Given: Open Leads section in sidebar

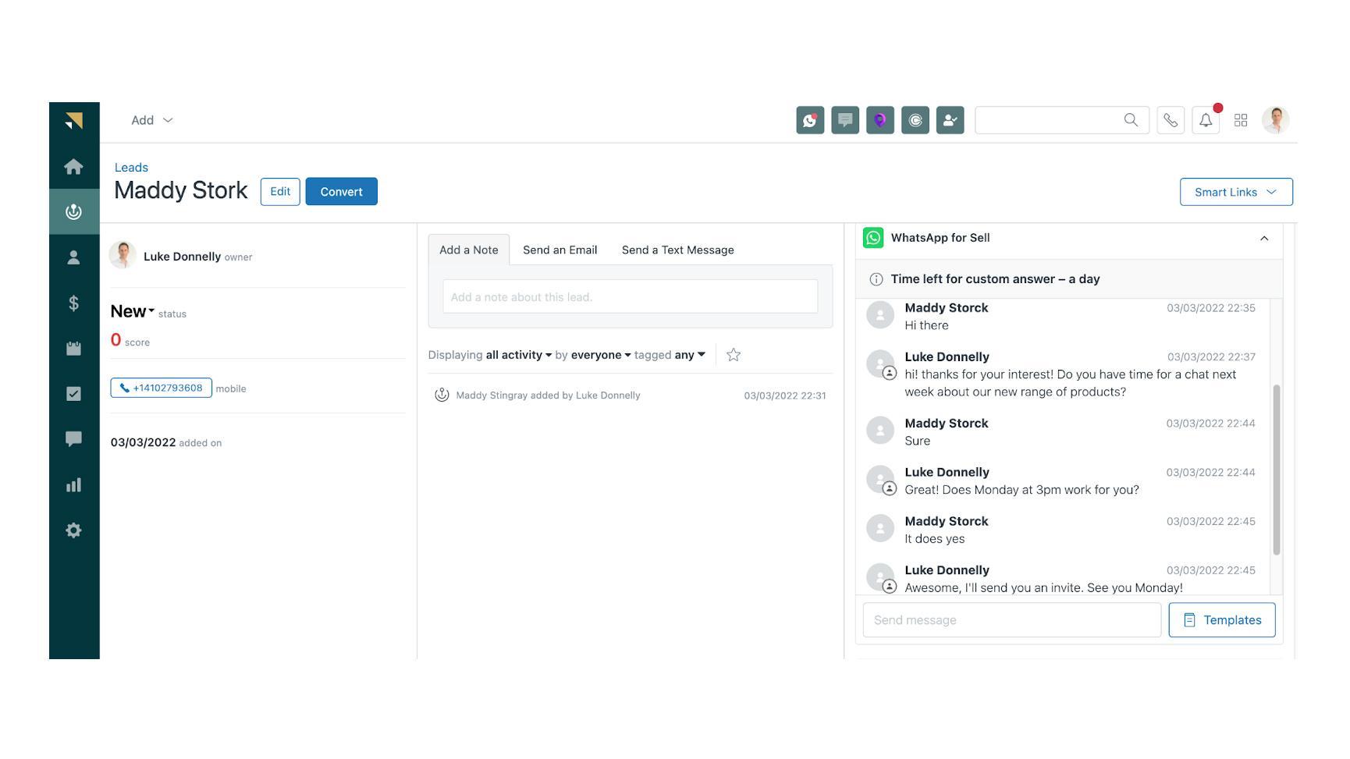Looking at the screenshot, I should pos(73,211).
